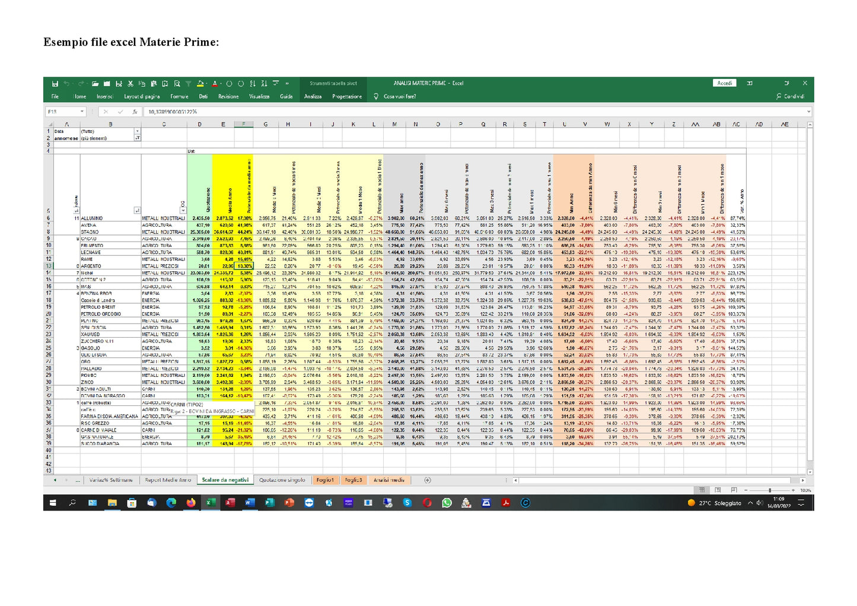The height and width of the screenshot is (606, 857).
Task: Open Windows Start menu
Action: pyautogui.click(x=53, y=503)
